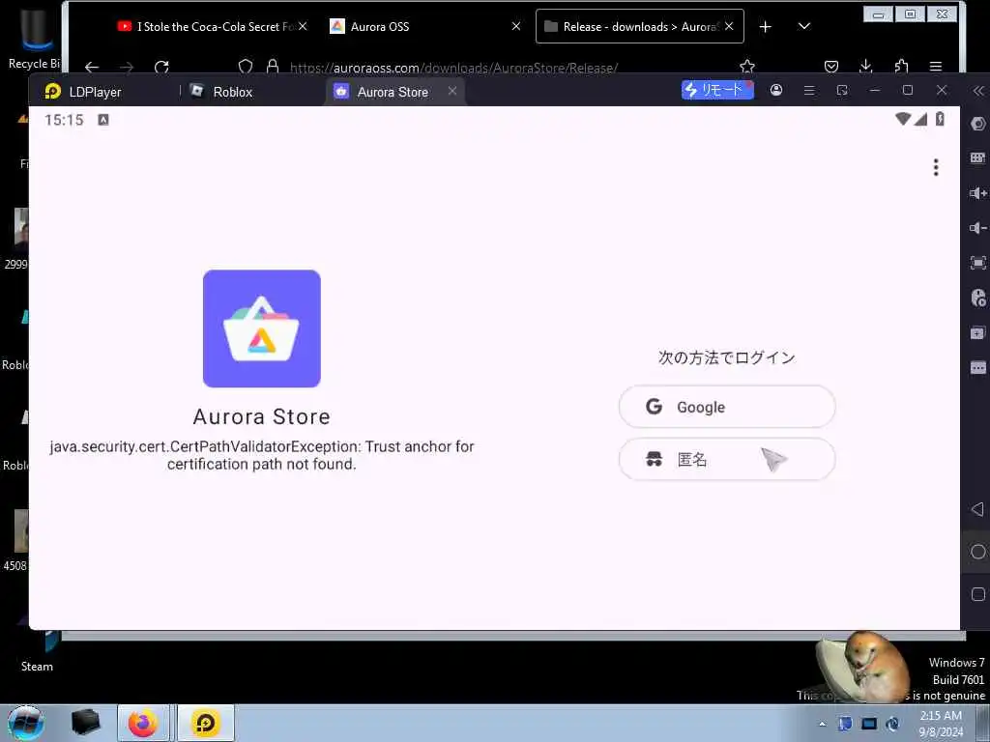Open a new Firefox tab
The width and height of the screenshot is (990, 742).
coord(766,26)
